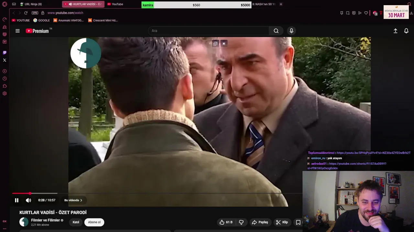Viewport: 414px width, 232px height.
Task: Open the Filmler ve Filimler channel name
Action: click(x=45, y=220)
